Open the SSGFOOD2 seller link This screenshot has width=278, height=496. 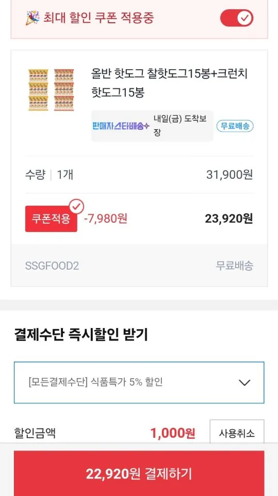[x=52, y=266]
